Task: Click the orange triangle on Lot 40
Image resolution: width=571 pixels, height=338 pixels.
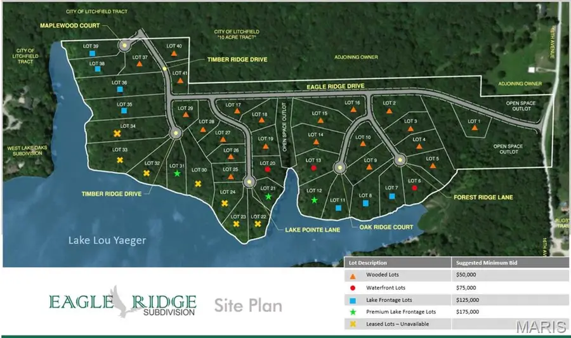Action: (x=173, y=54)
